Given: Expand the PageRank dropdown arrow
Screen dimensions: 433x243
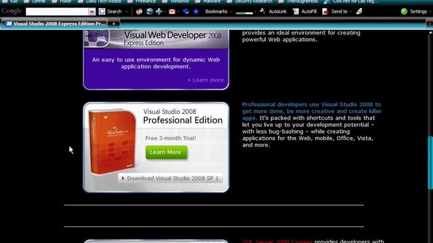Looking at the screenshot, I should [255, 12].
